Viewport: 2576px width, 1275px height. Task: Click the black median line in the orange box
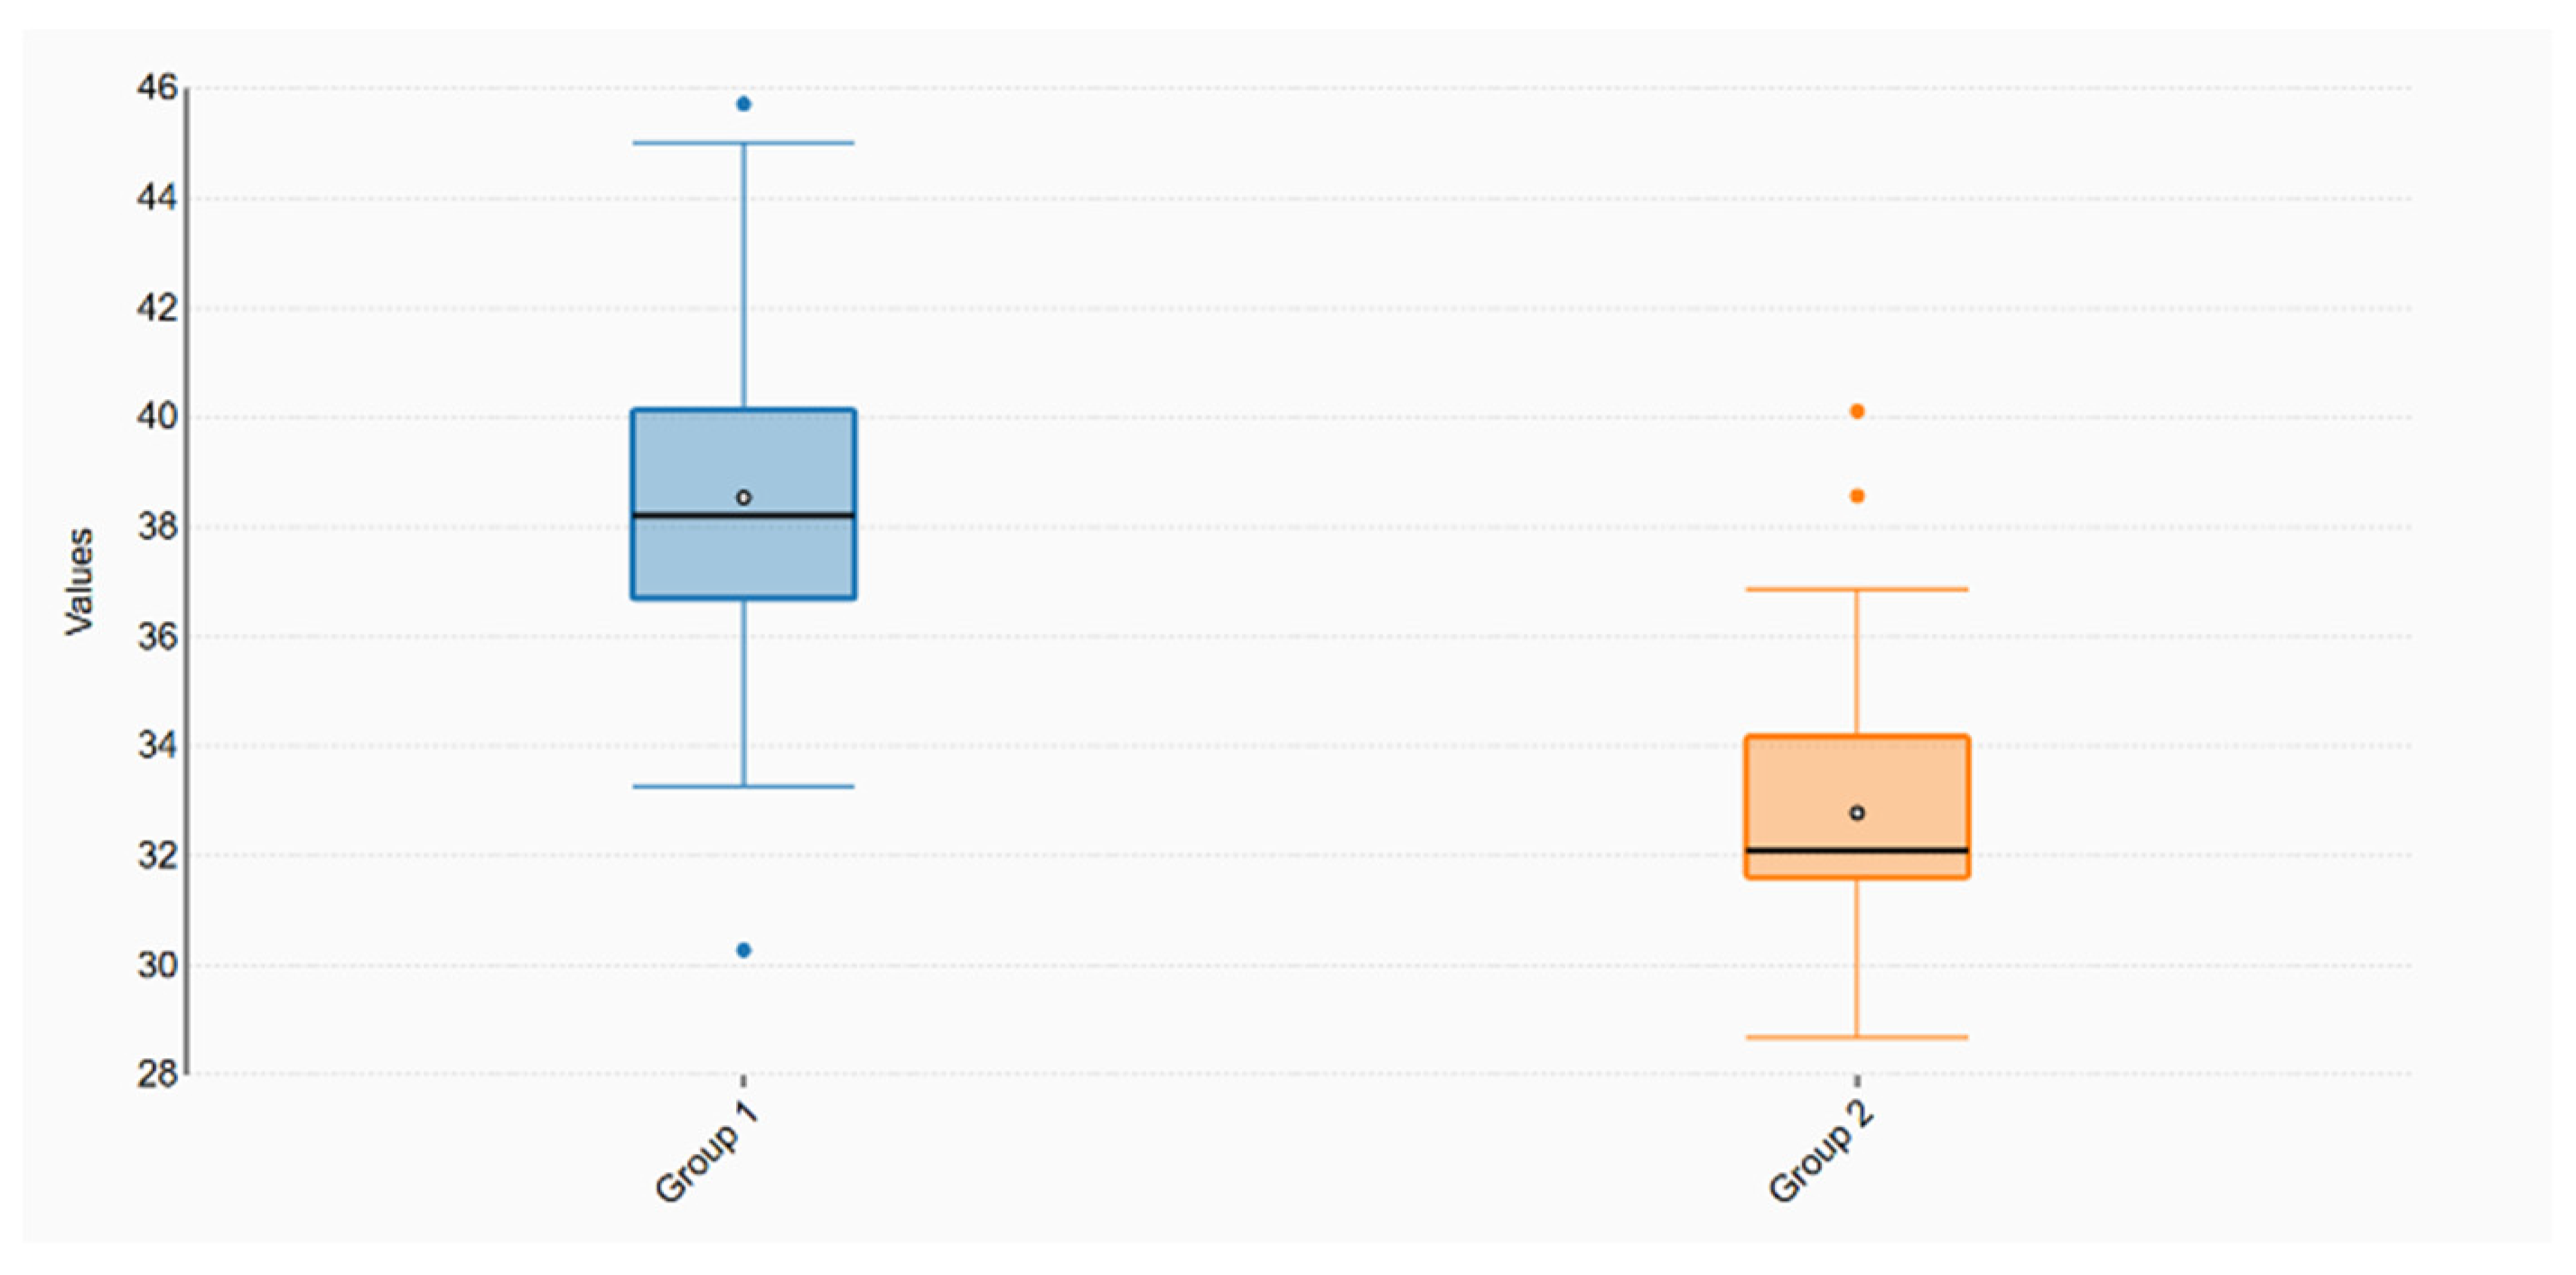(x=1857, y=850)
